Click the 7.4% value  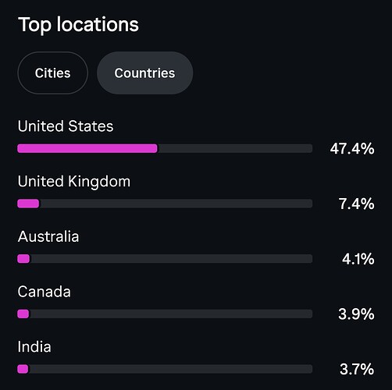click(357, 204)
